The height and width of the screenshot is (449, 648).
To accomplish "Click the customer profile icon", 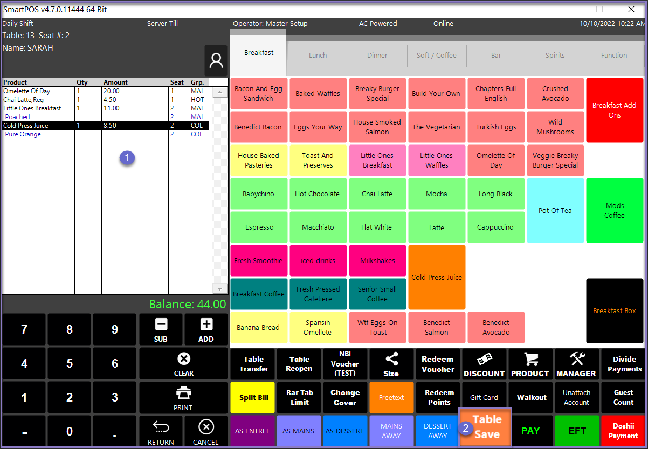I will pyautogui.click(x=216, y=61).
